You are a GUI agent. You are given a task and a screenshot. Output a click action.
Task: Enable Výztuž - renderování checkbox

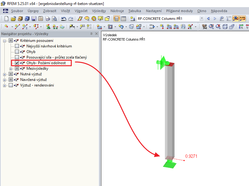click(x=11, y=85)
